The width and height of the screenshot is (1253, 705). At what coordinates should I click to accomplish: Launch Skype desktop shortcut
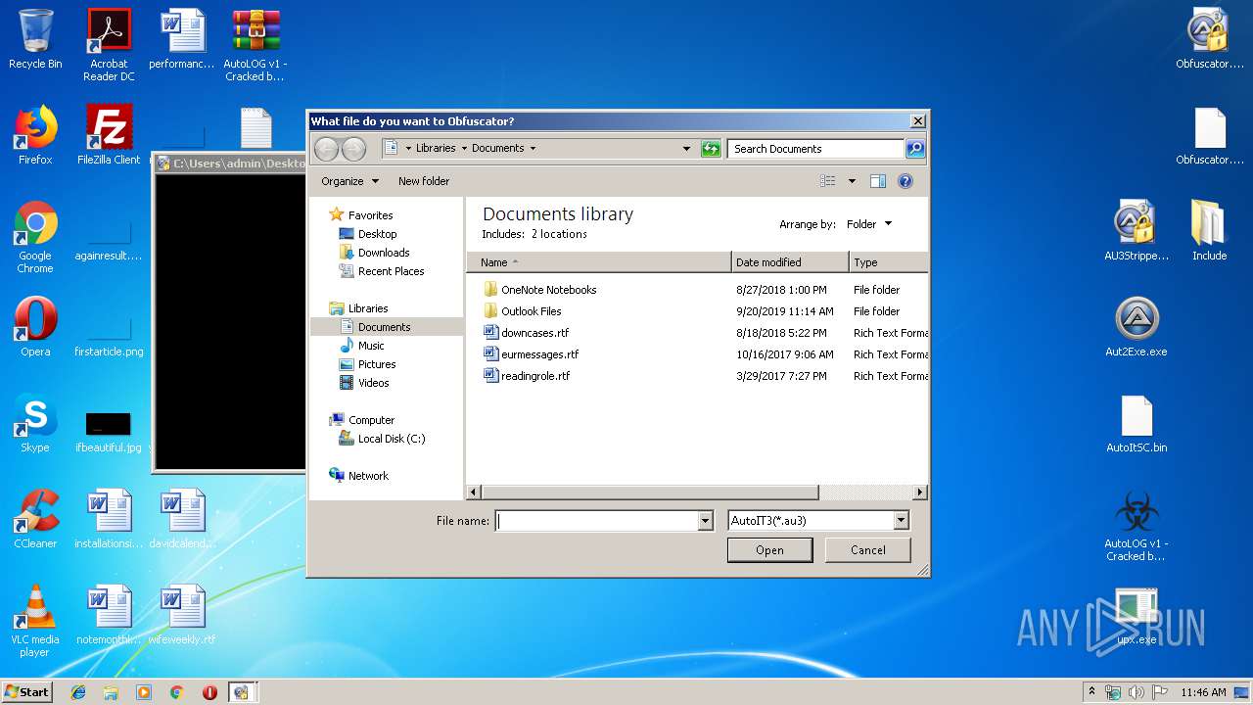point(35,423)
